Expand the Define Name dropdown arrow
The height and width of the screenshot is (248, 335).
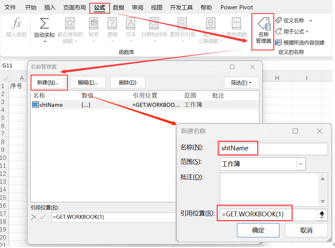[310, 21]
